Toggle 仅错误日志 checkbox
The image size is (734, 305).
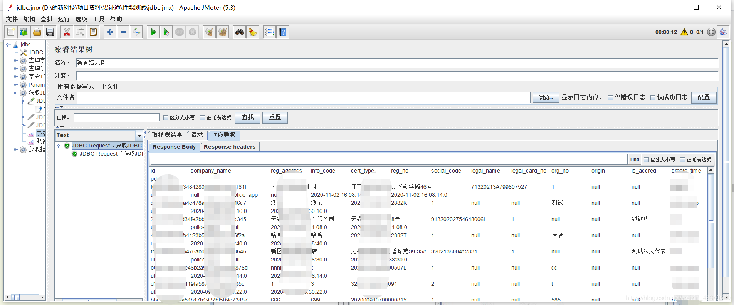coord(610,97)
